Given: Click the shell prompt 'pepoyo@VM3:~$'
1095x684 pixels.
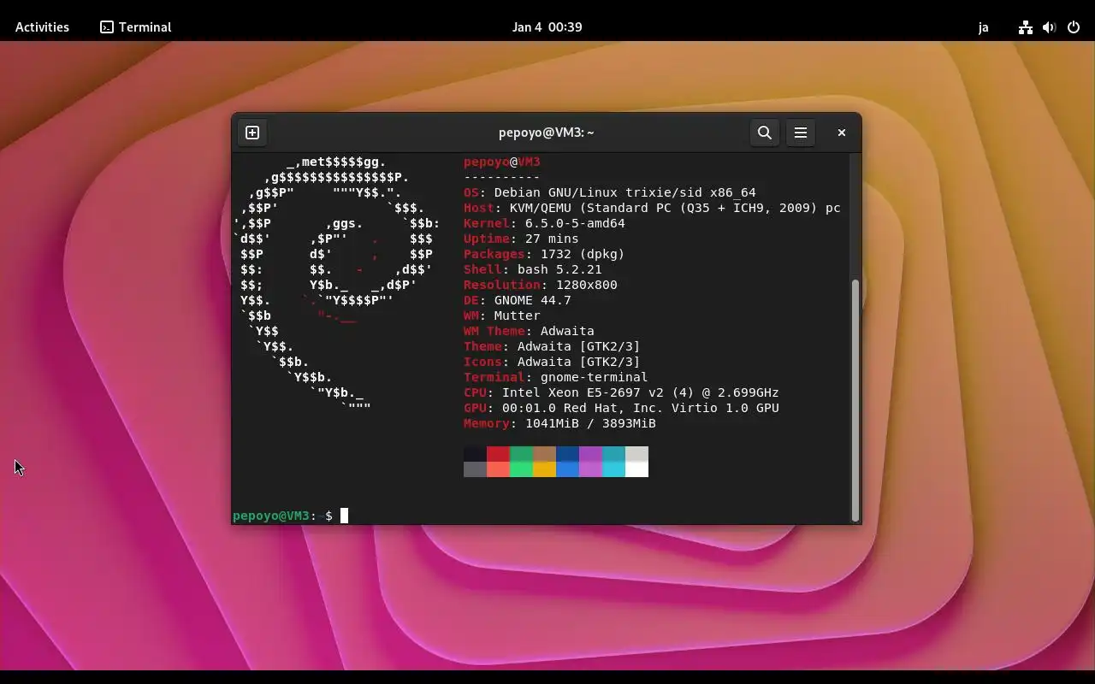Looking at the screenshot, I should [282, 516].
